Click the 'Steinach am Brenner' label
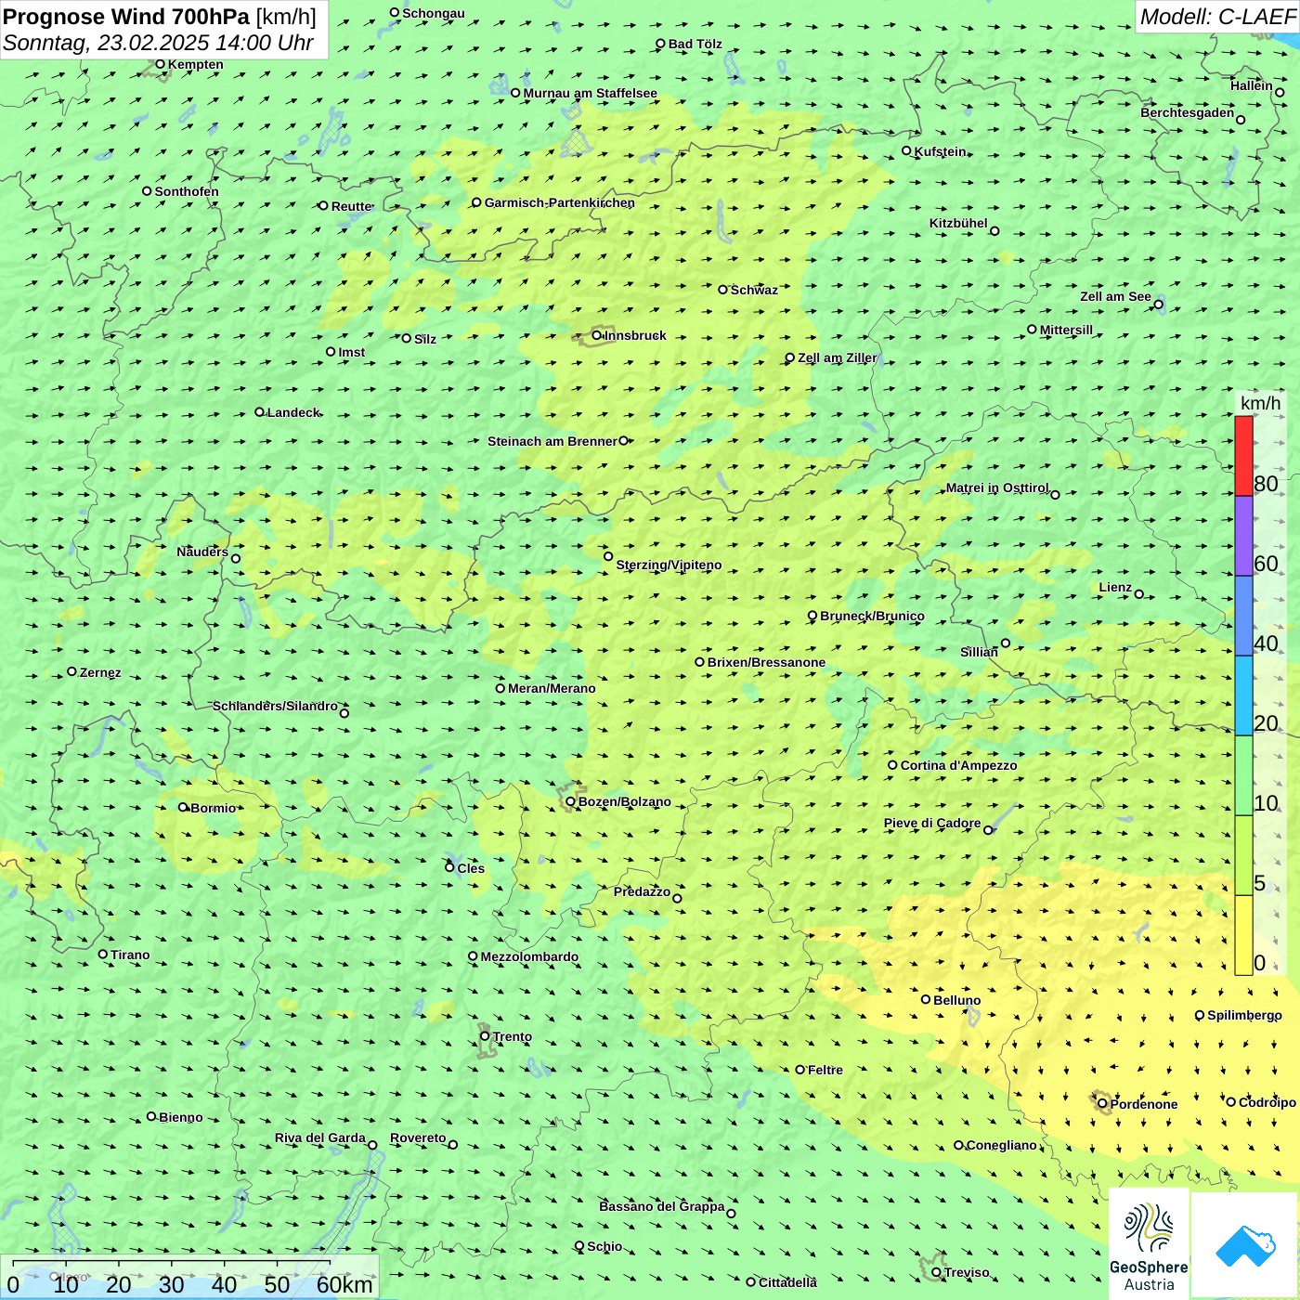 (552, 441)
